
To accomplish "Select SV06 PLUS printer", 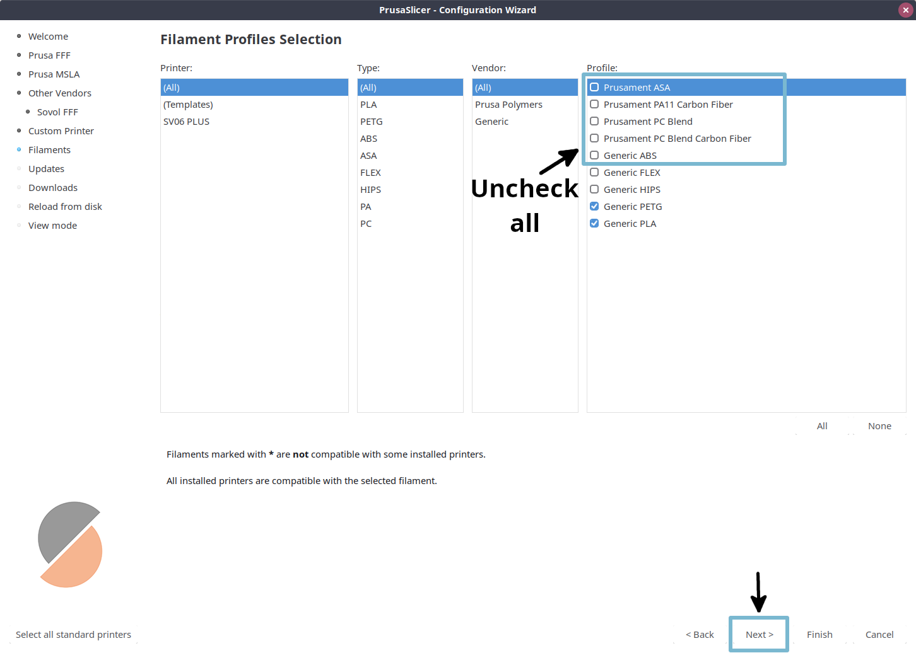I will [254, 121].
